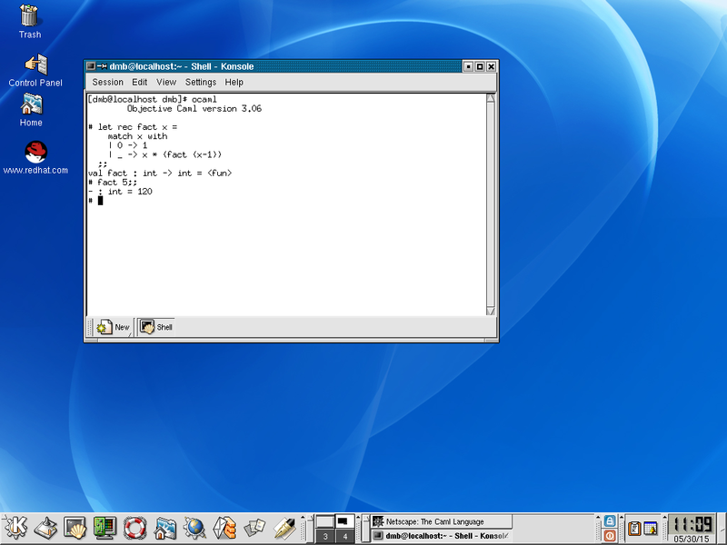Launch the fountain pen word processor icon
The width and height of the screenshot is (727, 545).
coord(284,528)
